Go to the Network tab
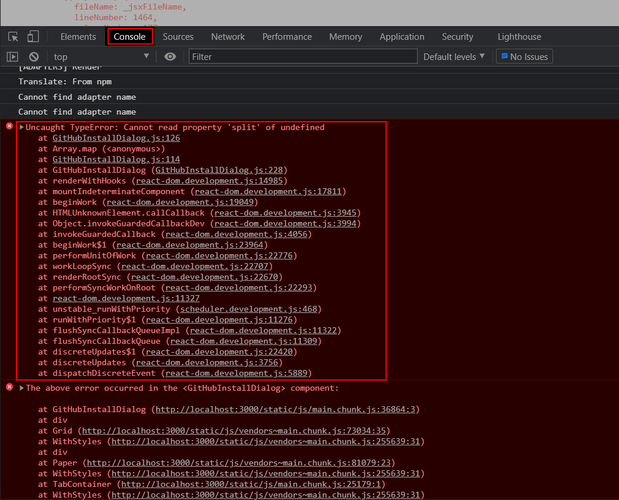Viewport: 619px width, 500px height. click(x=228, y=37)
